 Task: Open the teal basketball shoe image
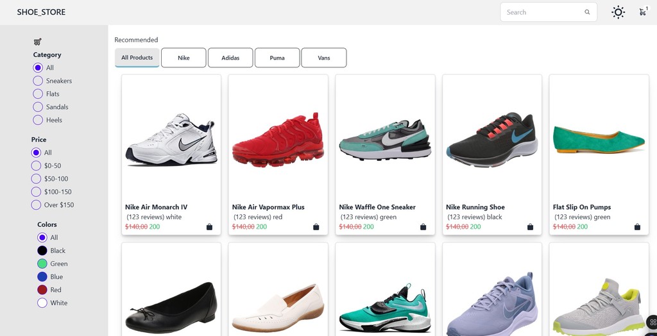(385, 309)
